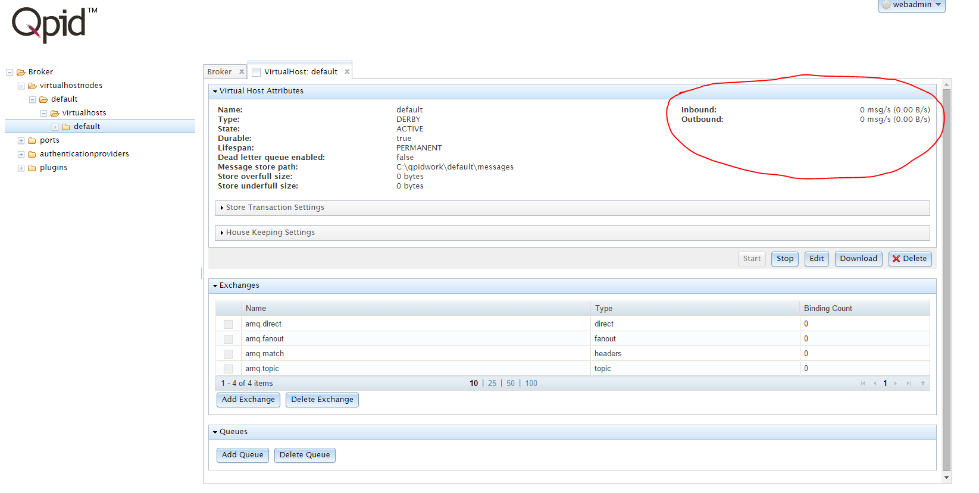The height and width of the screenshot is (493, 979).
Task: Open the amq.topic exchange row
Action: (x=573, y=368)
